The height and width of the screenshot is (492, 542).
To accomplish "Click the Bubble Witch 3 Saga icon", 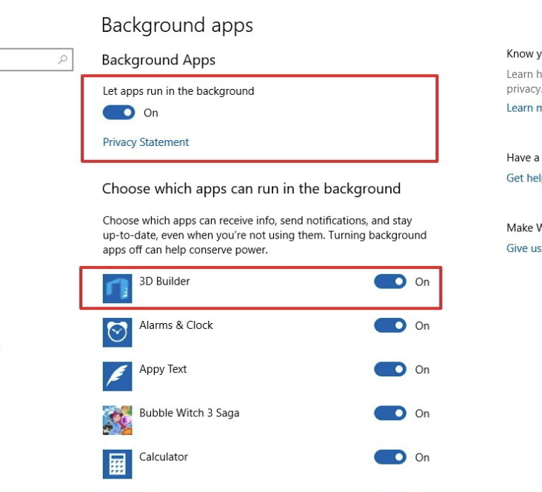I will (x=117, y=420).
